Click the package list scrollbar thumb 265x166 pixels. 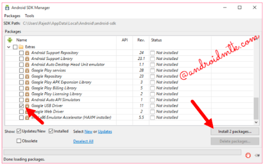256,108
